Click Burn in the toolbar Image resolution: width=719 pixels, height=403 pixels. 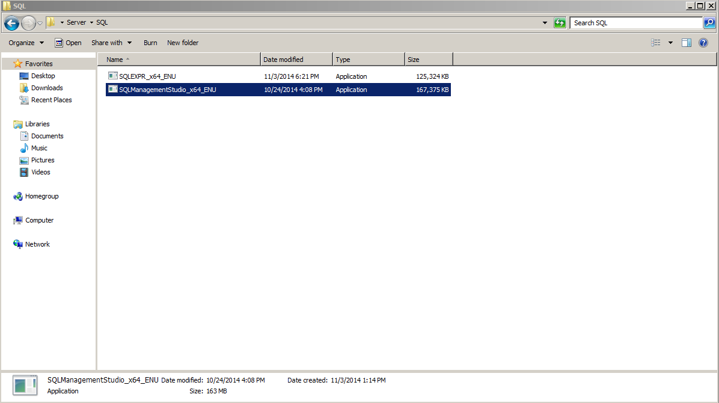coord(150,43)
